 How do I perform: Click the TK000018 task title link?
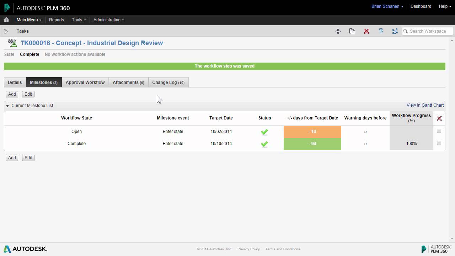tap(92, 43)
